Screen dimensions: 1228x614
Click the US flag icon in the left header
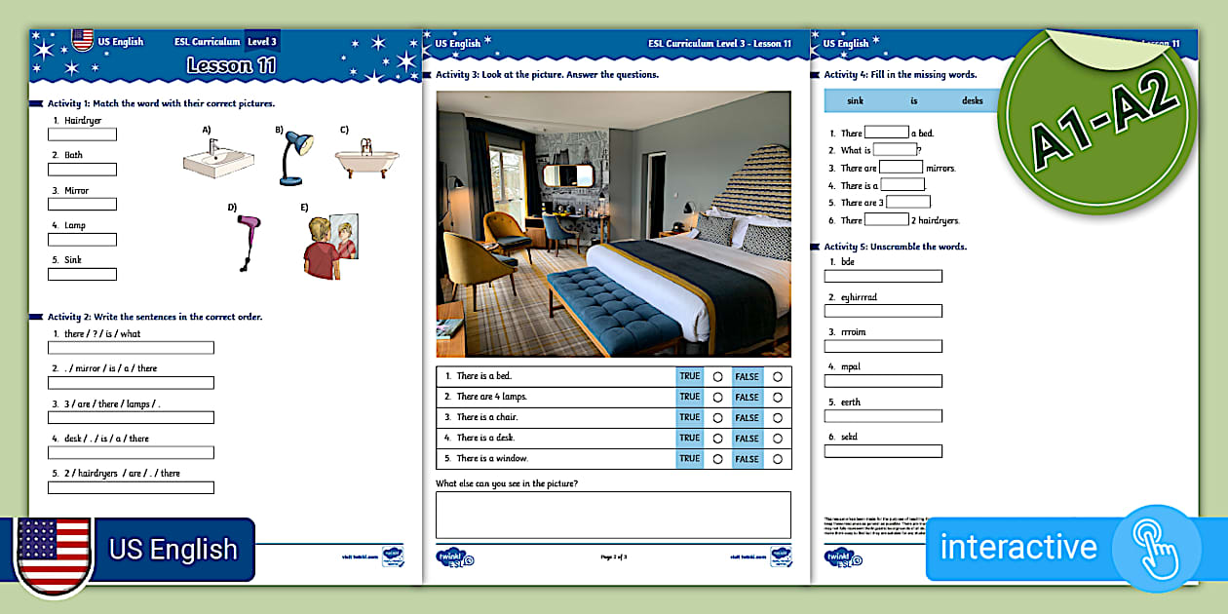(81, 41)
